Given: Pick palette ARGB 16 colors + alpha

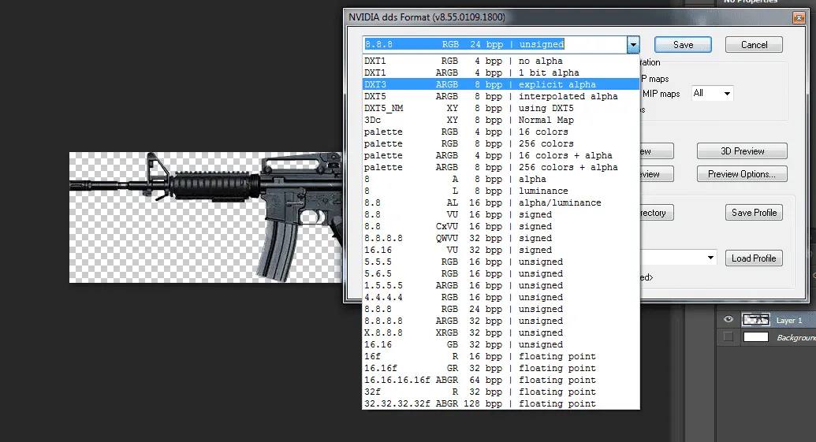Looking at the screenshot, I should tap(501, 155).
